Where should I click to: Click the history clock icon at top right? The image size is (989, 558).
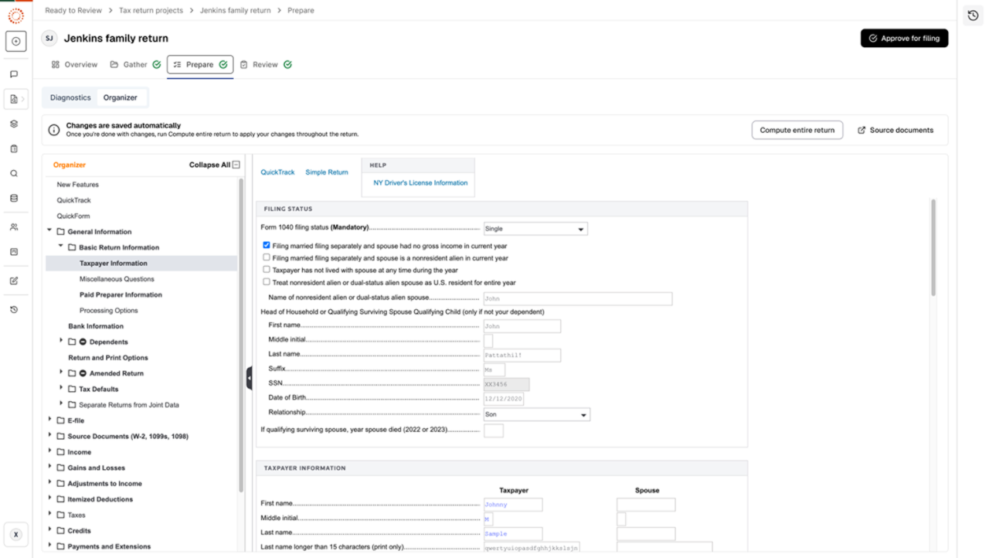tap(973, 15)
